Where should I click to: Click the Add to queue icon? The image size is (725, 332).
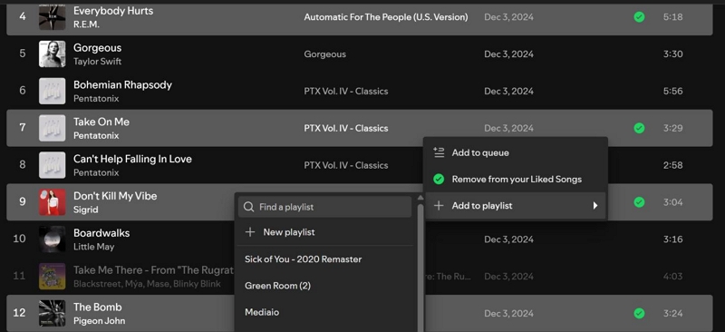click(x=439, y=152)
